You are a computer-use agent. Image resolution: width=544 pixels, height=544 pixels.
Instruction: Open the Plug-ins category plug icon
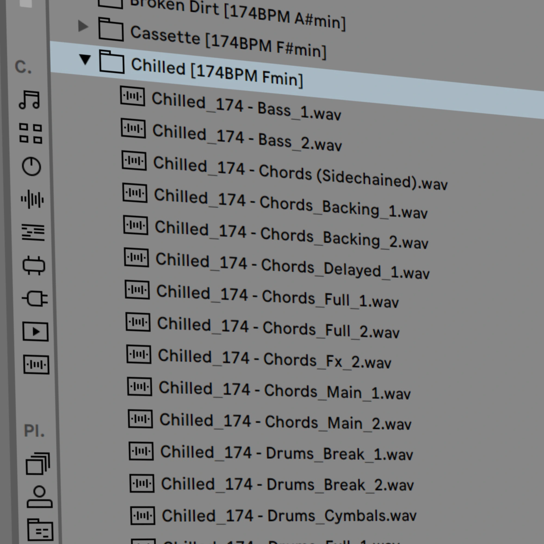[35, 299]
